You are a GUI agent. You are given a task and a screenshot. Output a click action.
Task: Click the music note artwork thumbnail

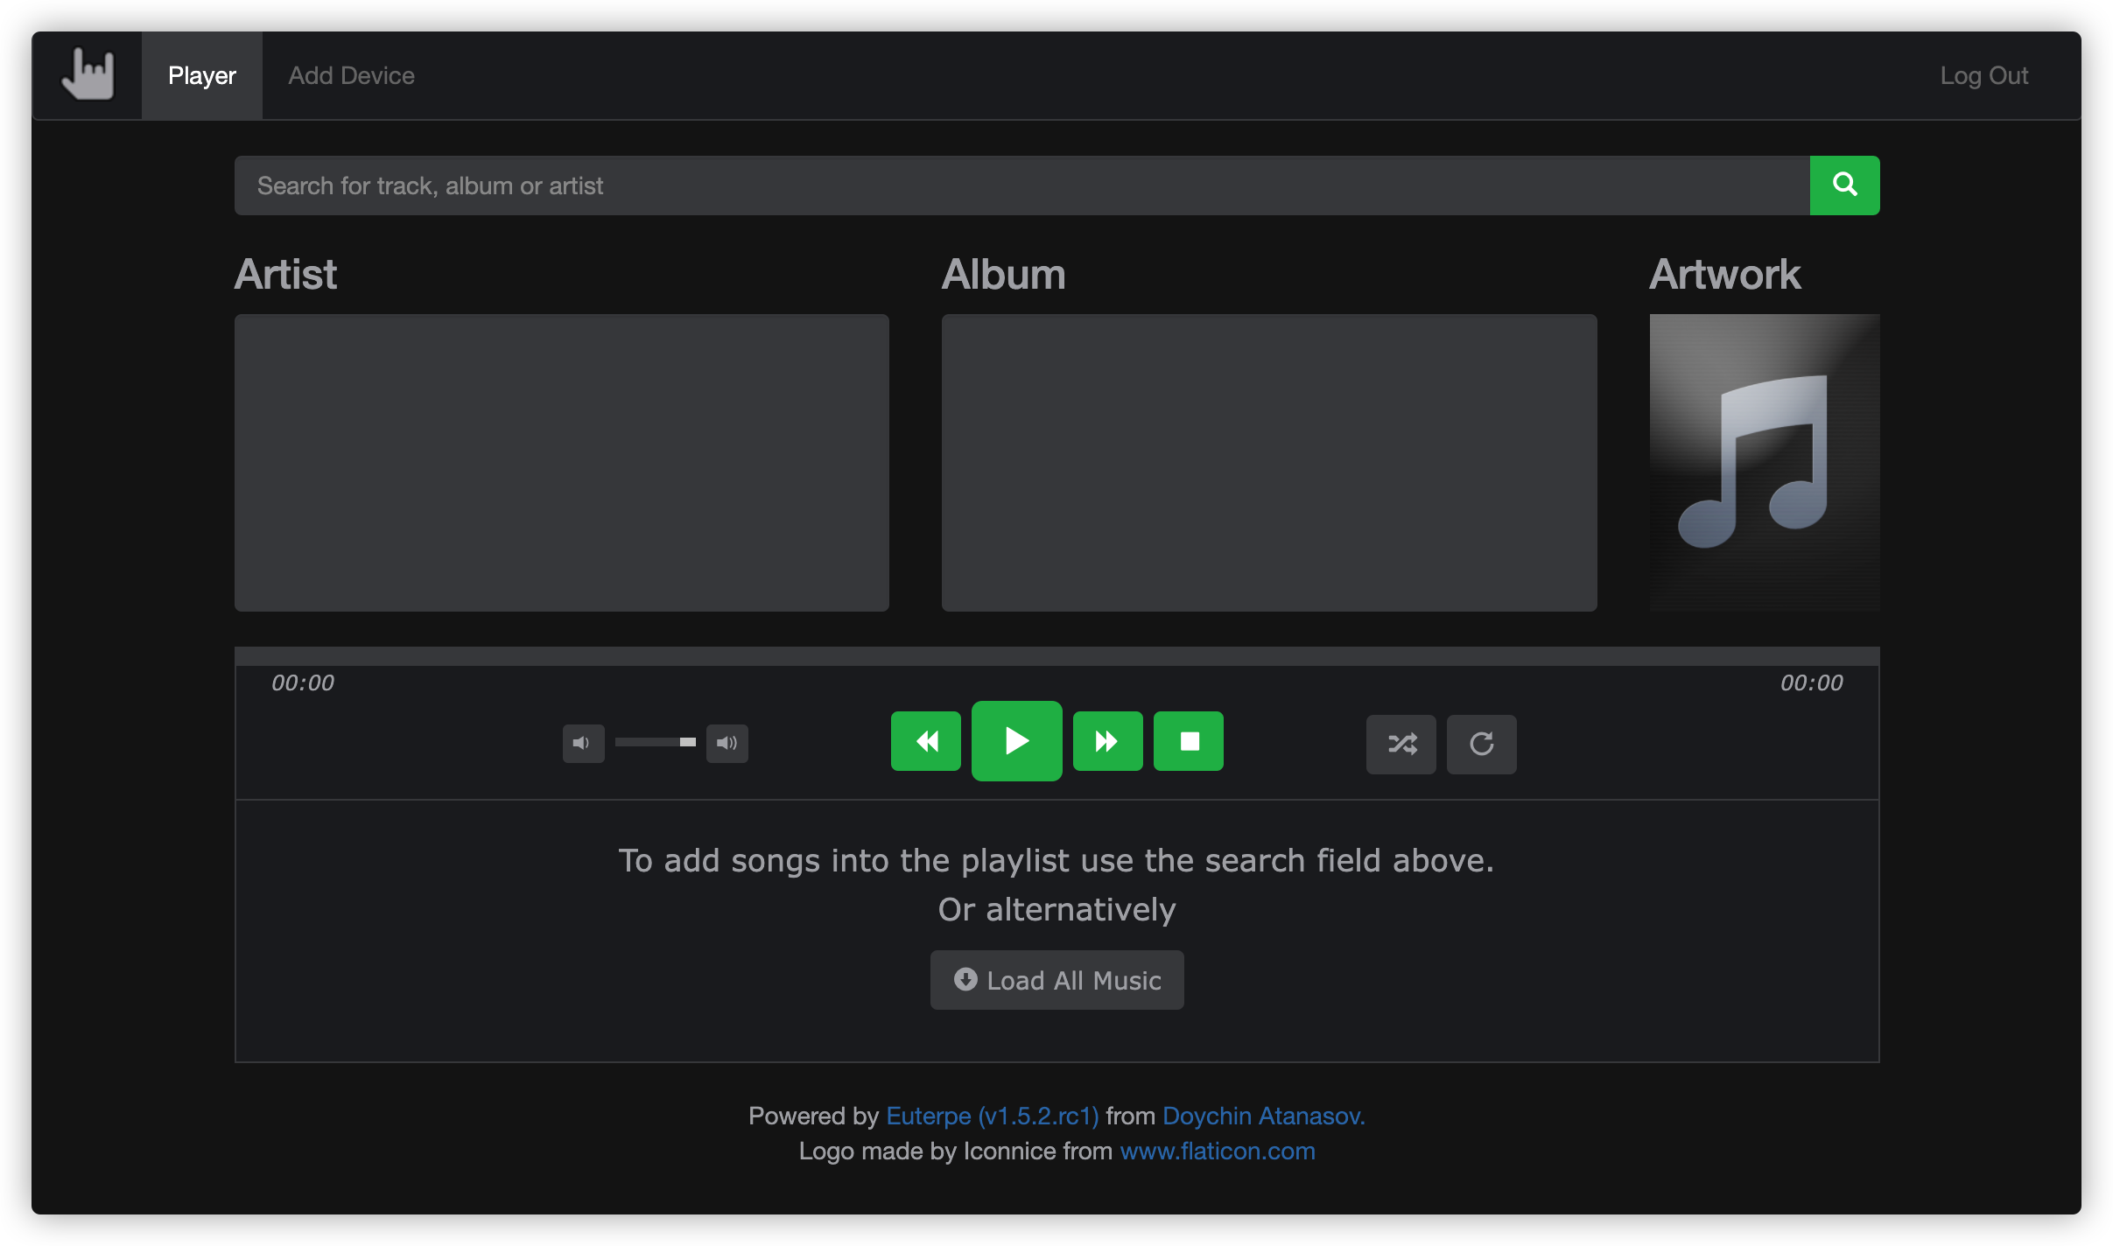(x=1764, y=462)
